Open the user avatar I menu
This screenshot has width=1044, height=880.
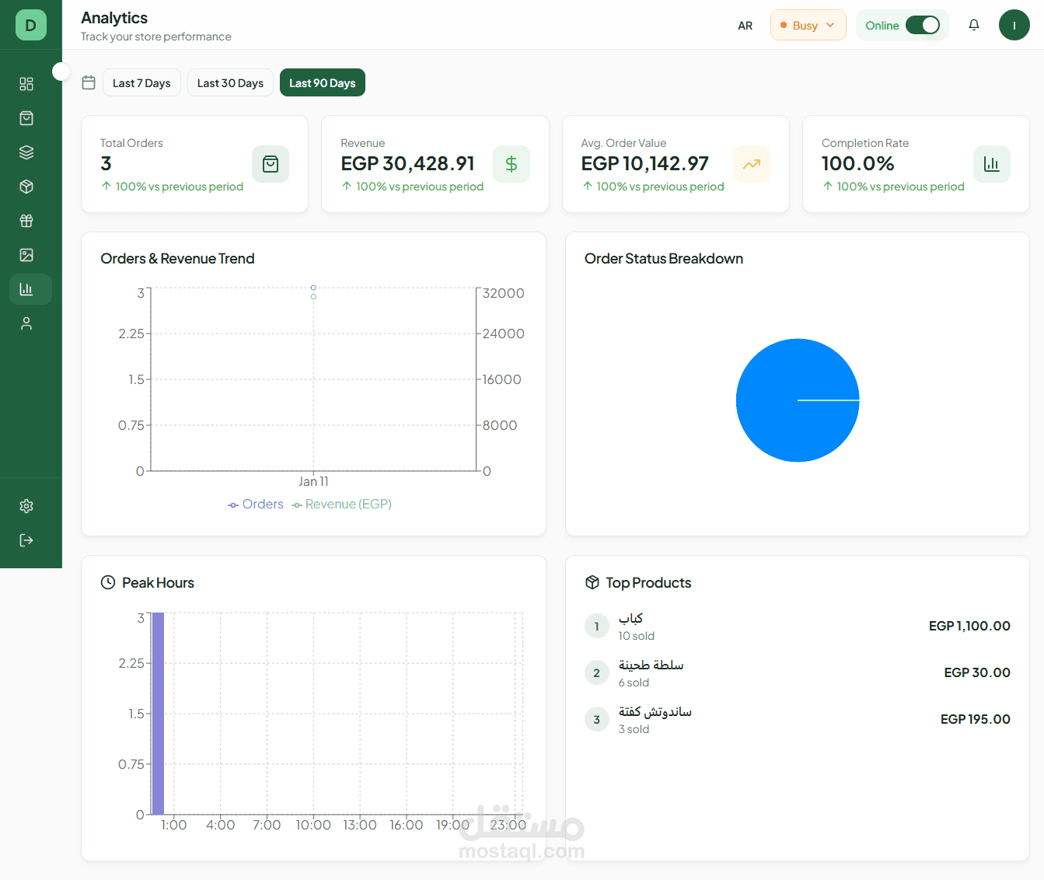1014,25
